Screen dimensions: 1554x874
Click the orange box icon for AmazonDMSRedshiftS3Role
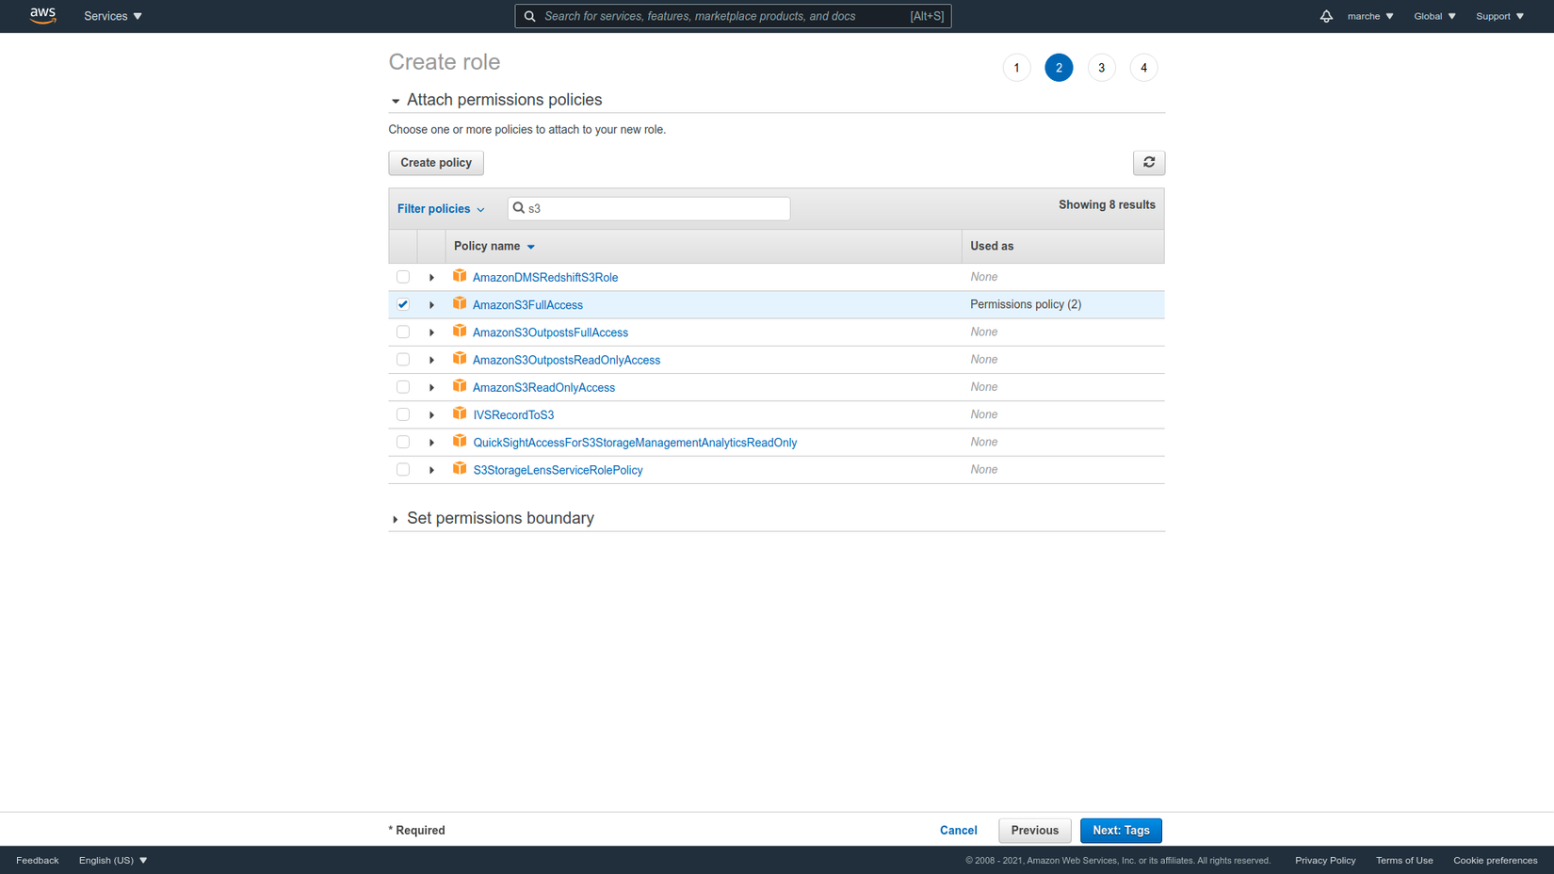click(460, 276)
